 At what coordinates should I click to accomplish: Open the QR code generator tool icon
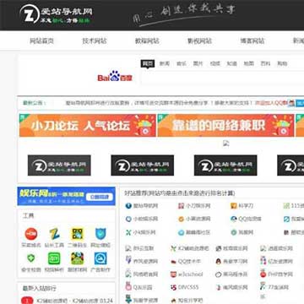tap(78, 234)
